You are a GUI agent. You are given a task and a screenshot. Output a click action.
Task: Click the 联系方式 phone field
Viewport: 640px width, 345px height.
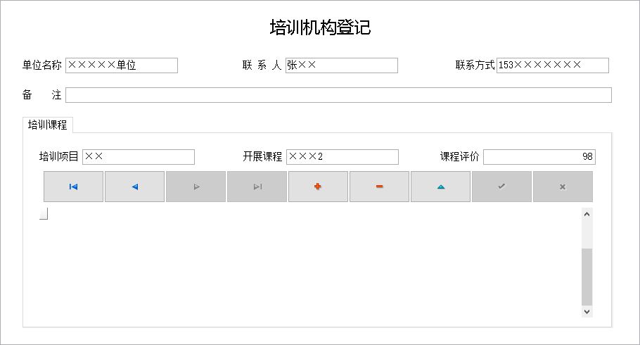point(553,65)
